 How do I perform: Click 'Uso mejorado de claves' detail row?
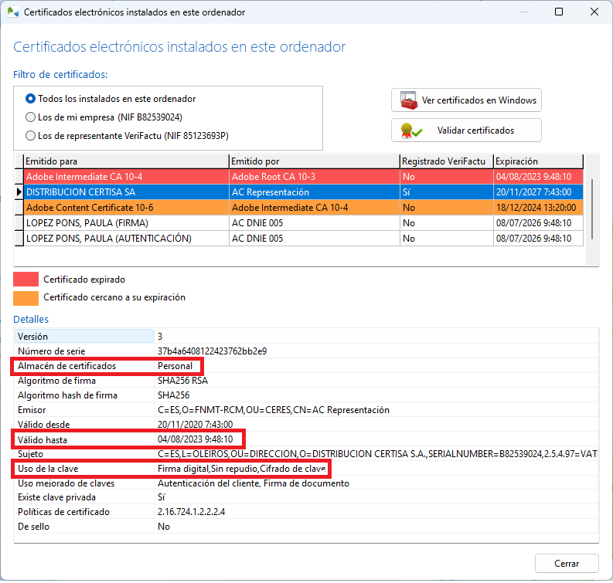306,483
